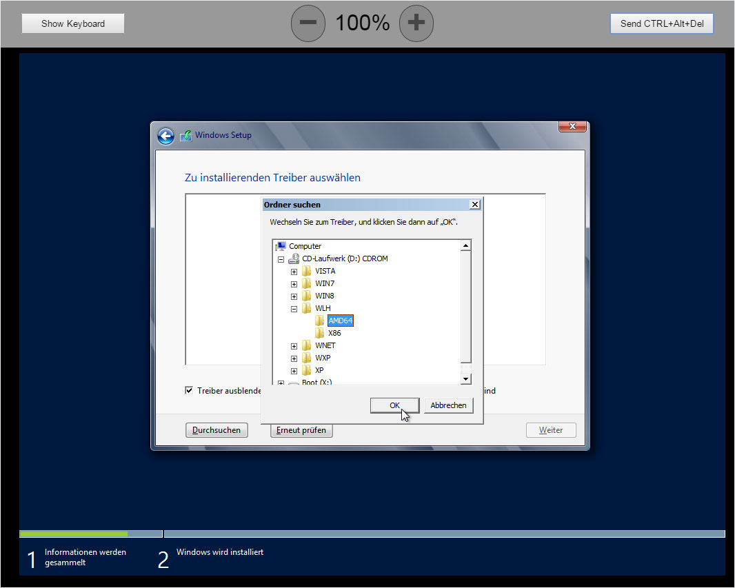Screen dimensions: 735x588
Task: Click the WIN8 folder name
Action: click(325, 296)
